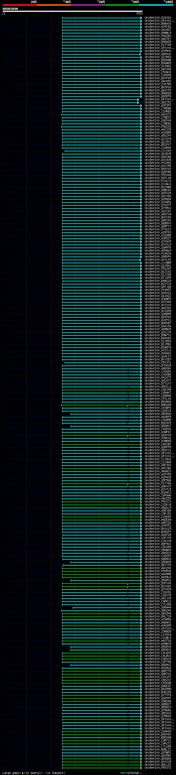Viewport: 176px width, 775px height.
Task: Select hit label UniRef100_C7LU54
Action: tap(158, 746)
